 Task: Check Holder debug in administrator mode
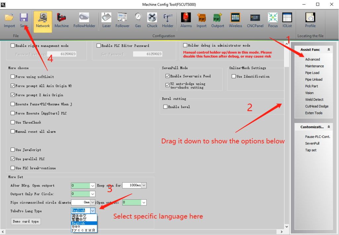[x=185, y=45]
